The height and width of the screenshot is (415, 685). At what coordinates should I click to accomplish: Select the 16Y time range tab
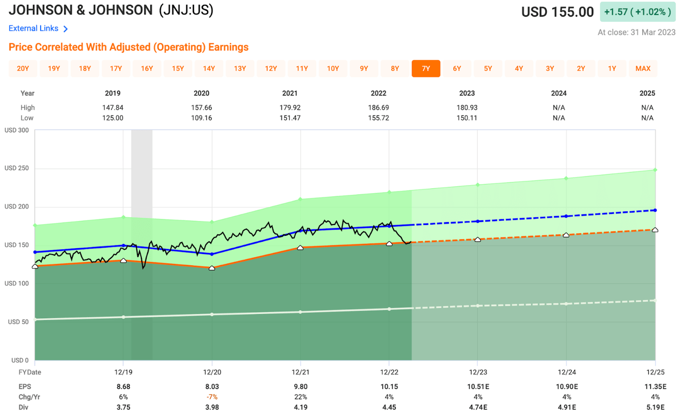point(147,68)
